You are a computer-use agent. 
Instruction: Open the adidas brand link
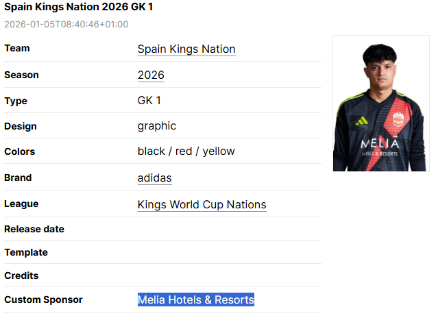(x=154, y=178)
